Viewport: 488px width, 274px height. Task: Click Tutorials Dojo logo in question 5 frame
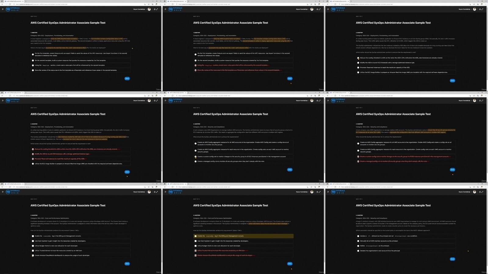338,192
